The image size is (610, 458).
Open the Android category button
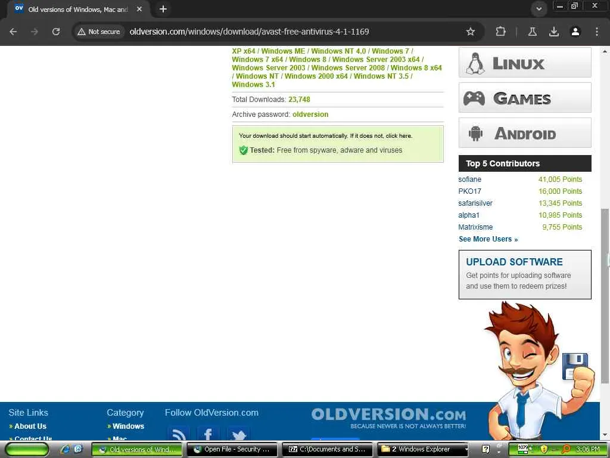click(525, 133)
